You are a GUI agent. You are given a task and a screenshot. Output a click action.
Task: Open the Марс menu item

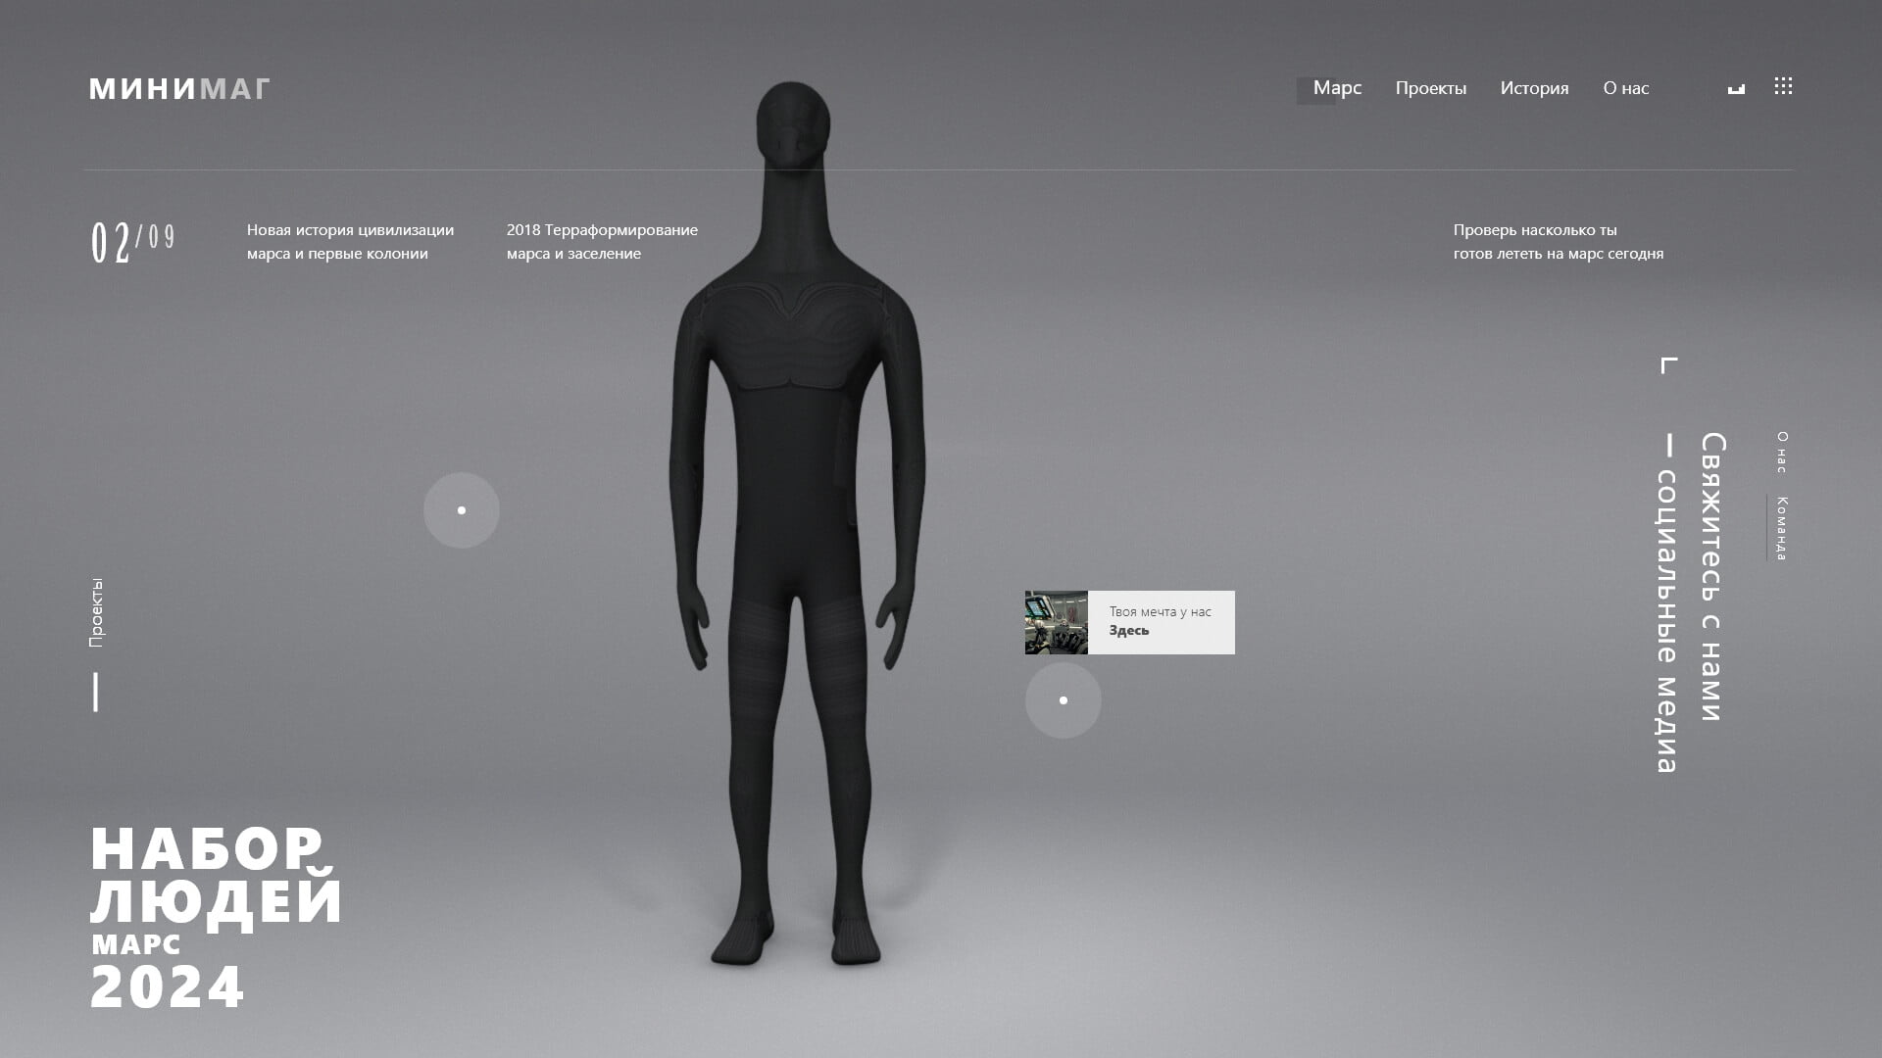[1337, 88]
